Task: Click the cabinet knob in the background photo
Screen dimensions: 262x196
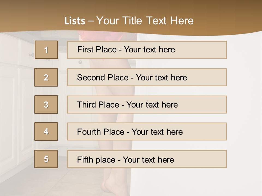Action: pos(32,55)
